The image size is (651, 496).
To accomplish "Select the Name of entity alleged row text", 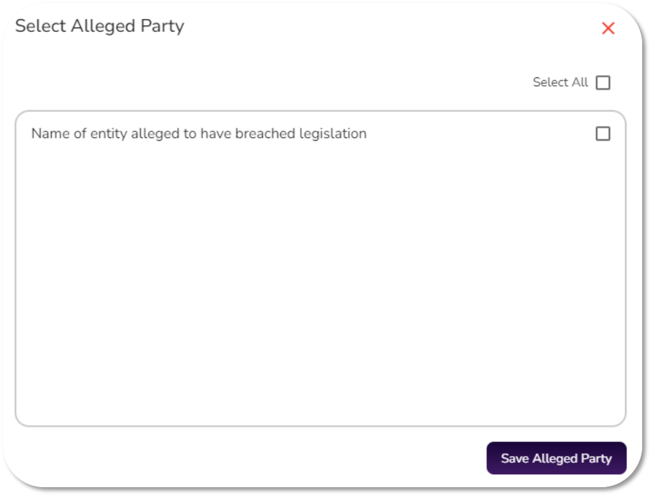I will (x=199, y=134).
